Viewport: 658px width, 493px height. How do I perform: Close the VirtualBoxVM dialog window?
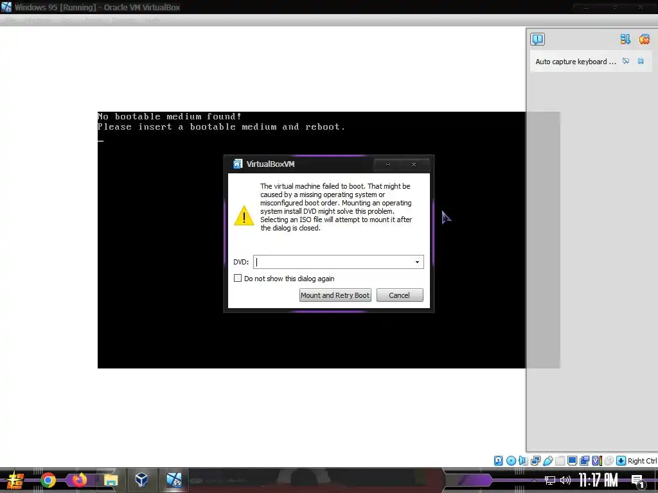click(414, 165)
